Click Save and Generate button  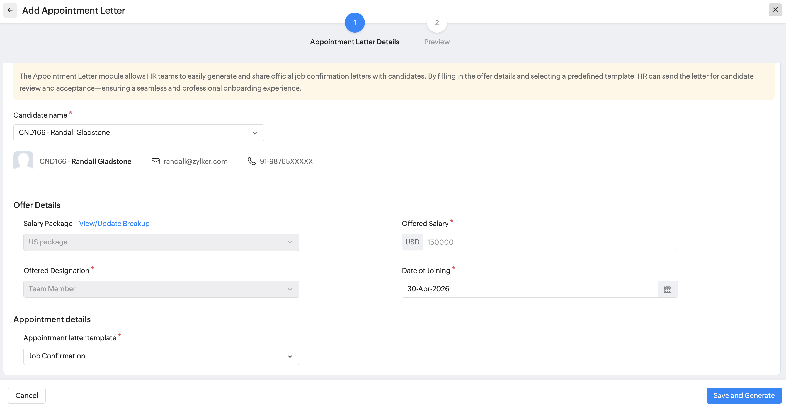click(x=744, y=395)
